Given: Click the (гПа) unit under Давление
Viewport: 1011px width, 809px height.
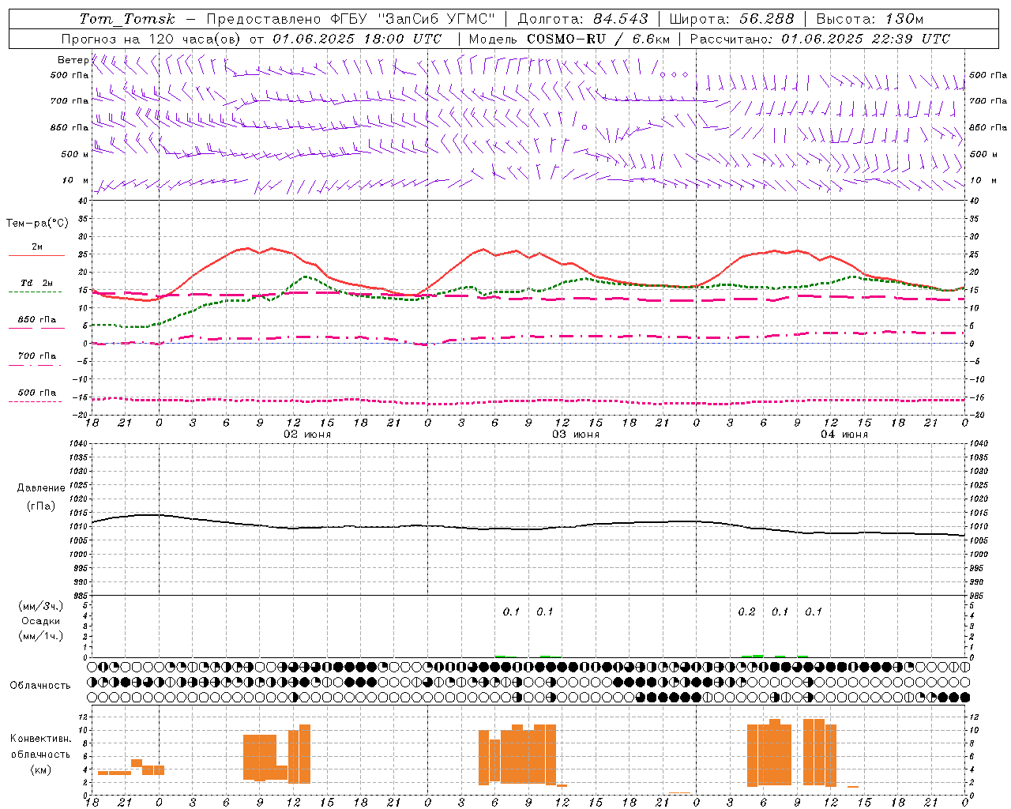Looking at the screenshot, I should click(41, 506).
